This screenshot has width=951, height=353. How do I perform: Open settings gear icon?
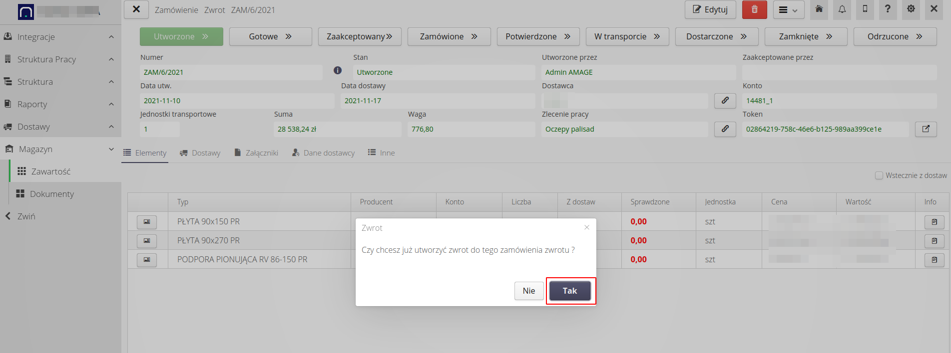tap(911, 9)
